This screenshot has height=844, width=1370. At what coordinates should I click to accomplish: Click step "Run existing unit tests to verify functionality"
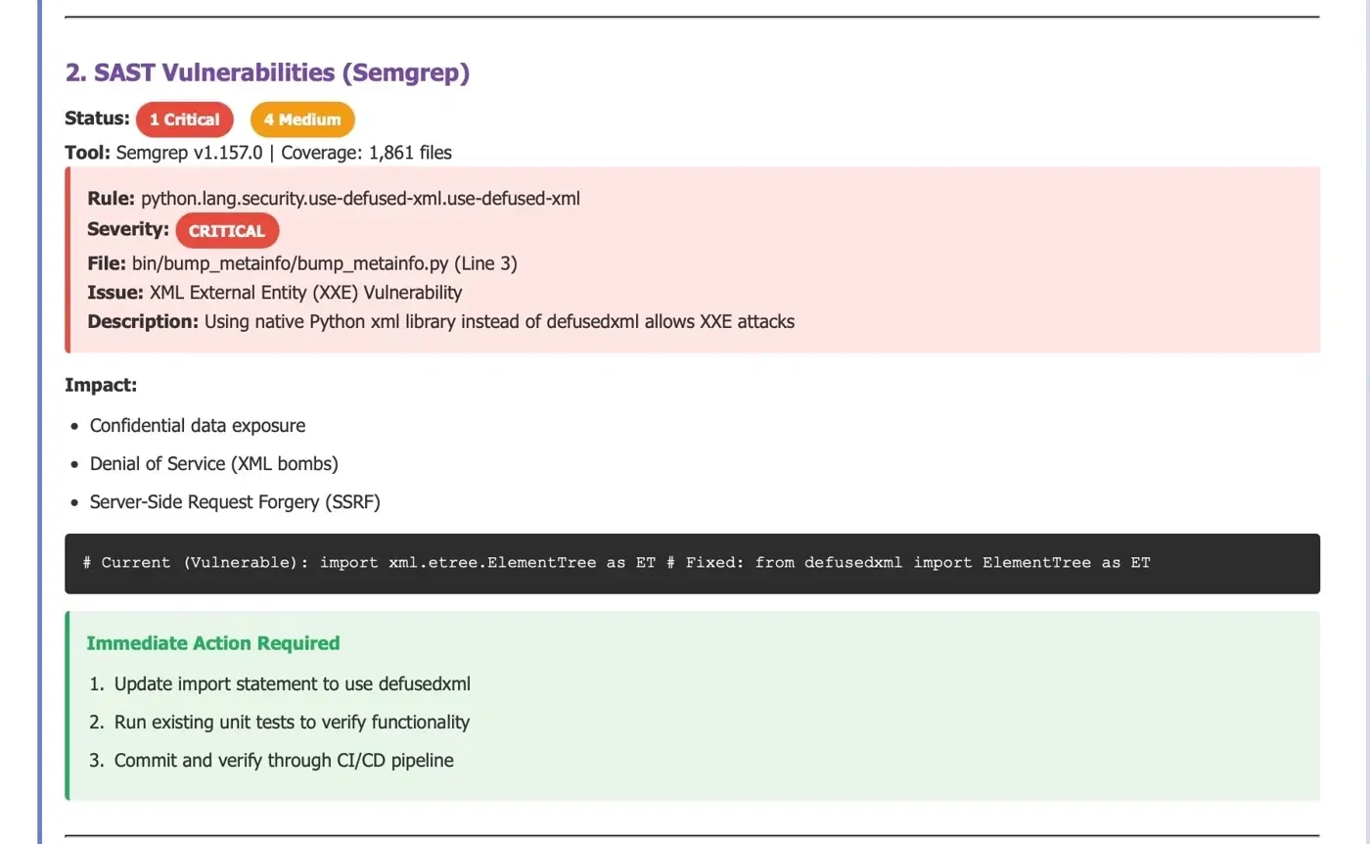tap(292, 723)
